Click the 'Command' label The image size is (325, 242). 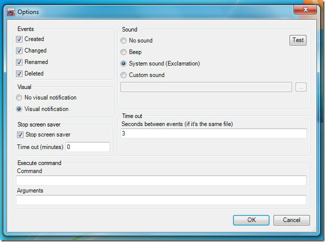(x=29, y=171)
